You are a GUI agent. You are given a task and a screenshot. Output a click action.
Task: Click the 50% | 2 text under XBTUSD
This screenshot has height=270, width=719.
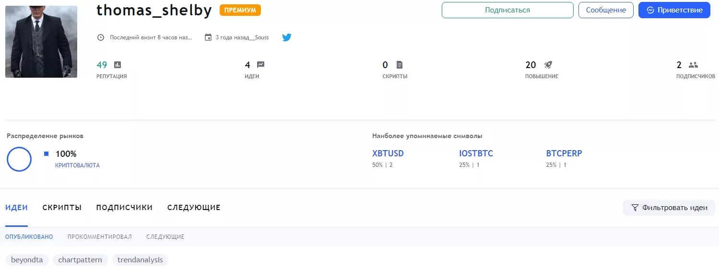click(382, 165)
